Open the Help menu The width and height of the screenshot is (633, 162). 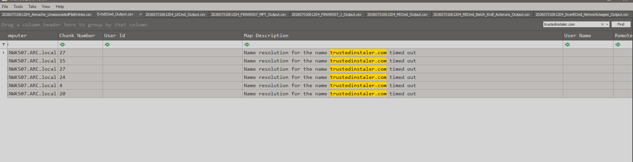(x=60, y=7)
